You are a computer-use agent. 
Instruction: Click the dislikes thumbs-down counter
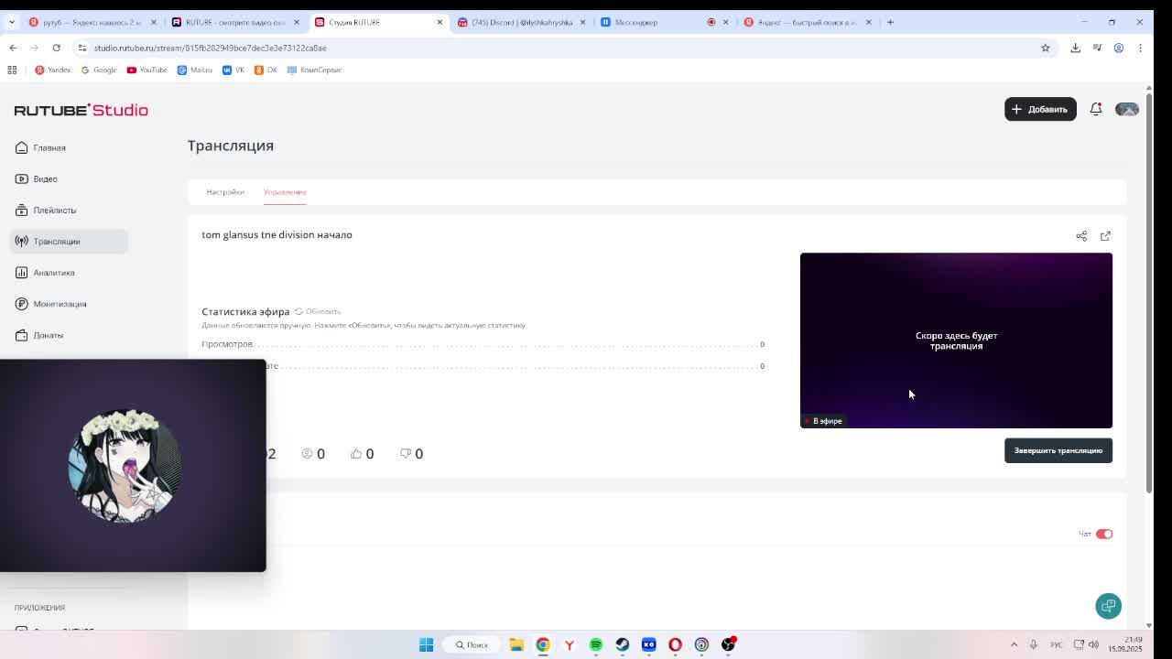pos(411,453)
